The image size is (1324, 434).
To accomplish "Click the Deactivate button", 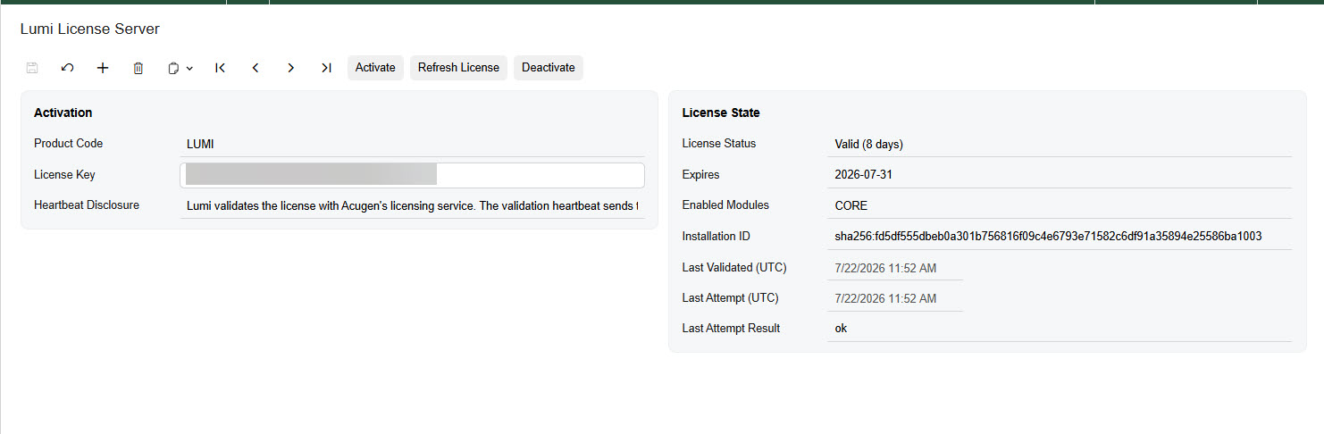I will click(x=549, y=68).
